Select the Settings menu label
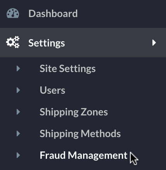The image size is (166, 170). 47,43
